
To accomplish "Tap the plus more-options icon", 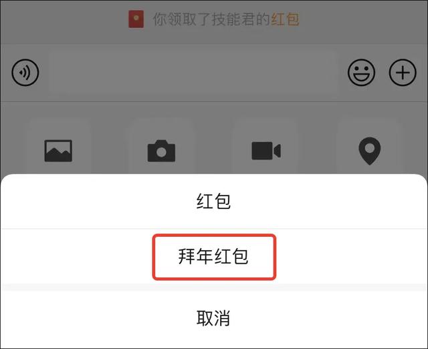I will tap(403, 73).
